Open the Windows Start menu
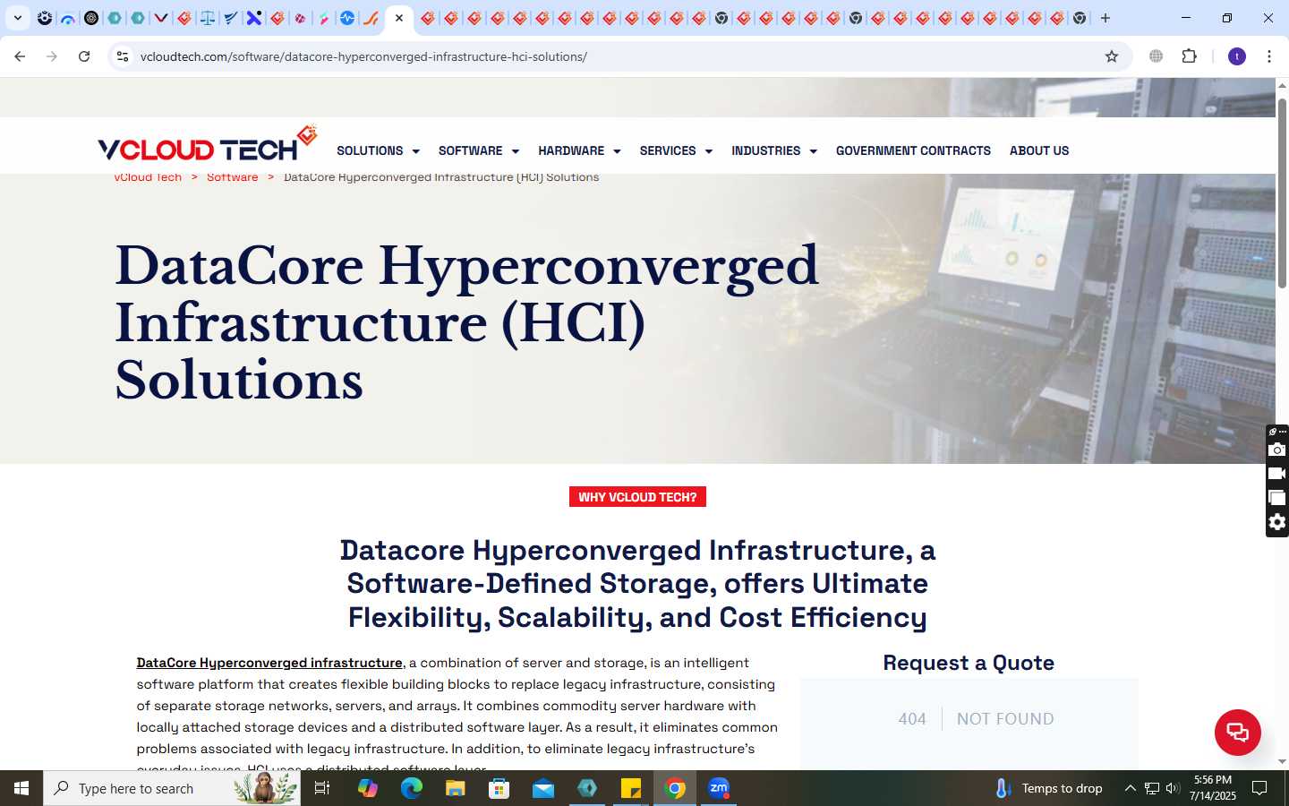The image size is (1289, 806). (21, 788)
